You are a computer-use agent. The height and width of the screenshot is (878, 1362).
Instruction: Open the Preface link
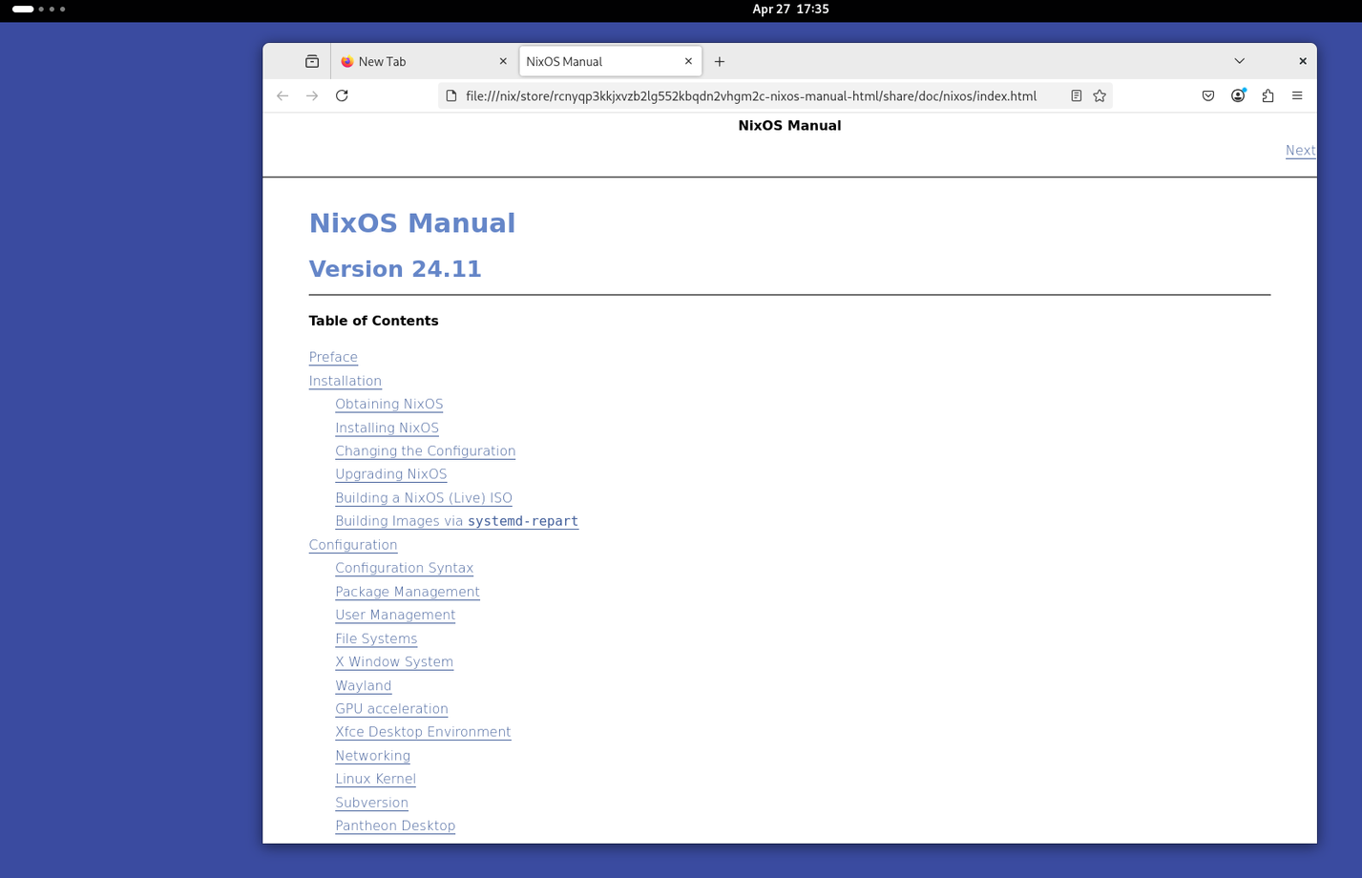(333, 357)
